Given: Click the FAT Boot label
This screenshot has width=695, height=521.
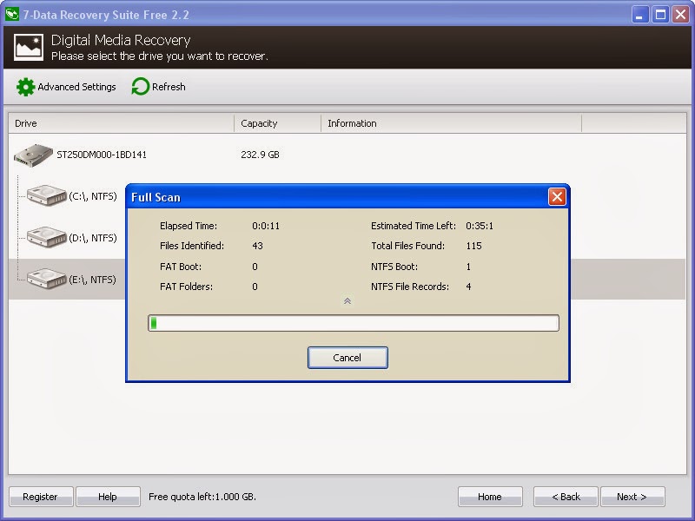Looking at the screenshot, I should tap(181, 267).
